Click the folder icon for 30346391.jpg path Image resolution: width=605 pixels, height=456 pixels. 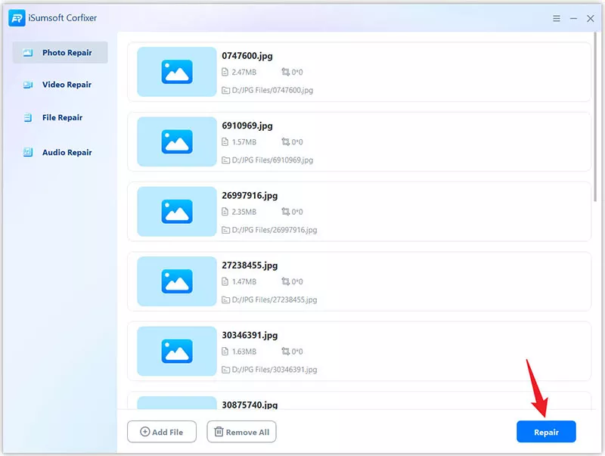(225, 370)
